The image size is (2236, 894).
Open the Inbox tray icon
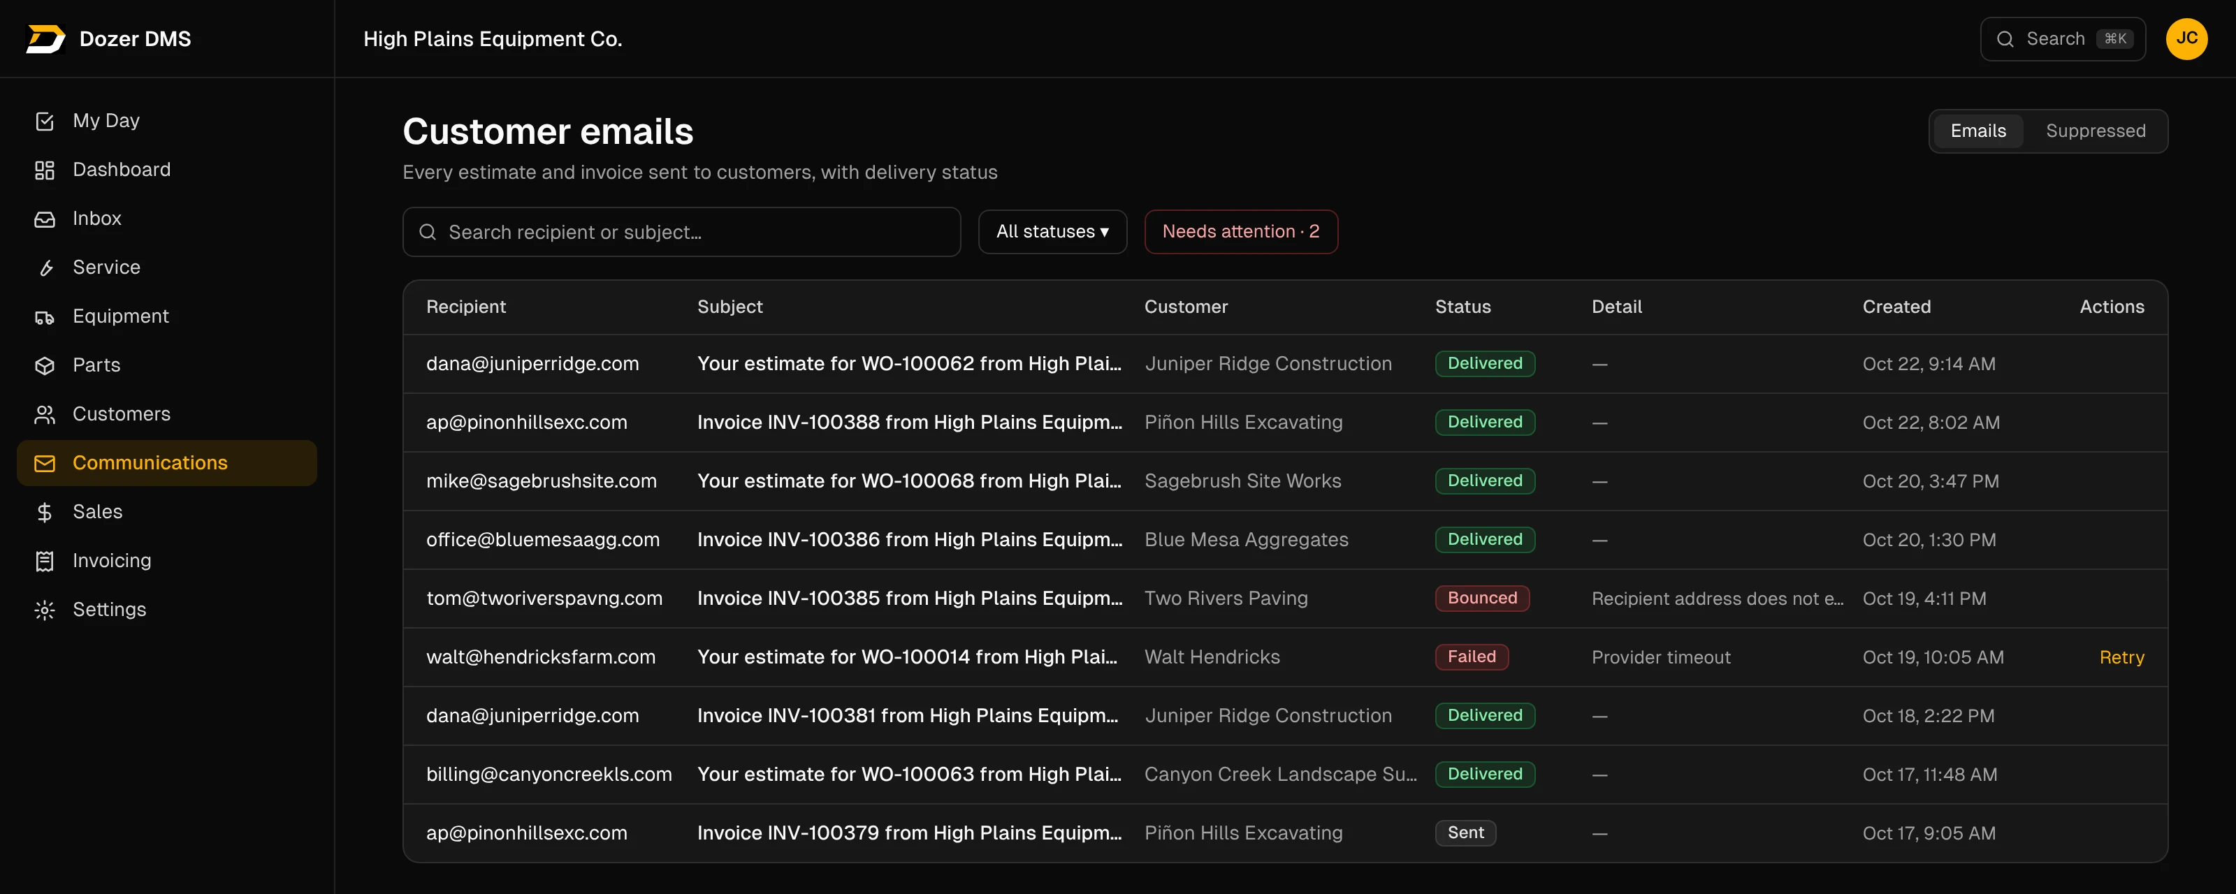pyautogui.click(x=44, y=219)
